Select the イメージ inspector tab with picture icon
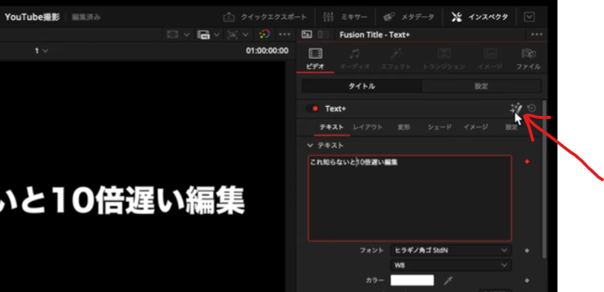 click(x=490, y=59)
